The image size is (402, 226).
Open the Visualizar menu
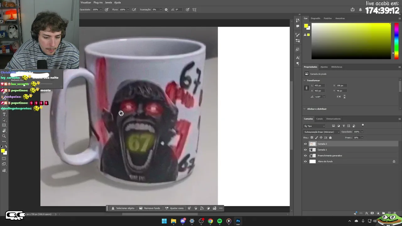tap(86, 3)
